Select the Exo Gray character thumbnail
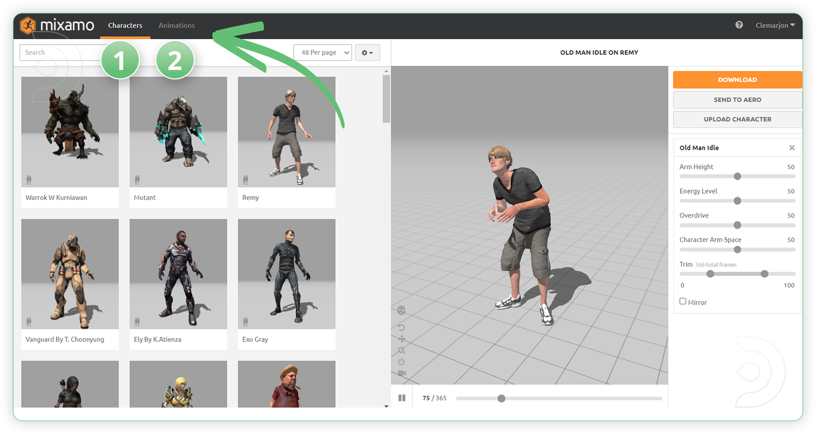This screenshot has width=816, height=434. tap(287, 274)
